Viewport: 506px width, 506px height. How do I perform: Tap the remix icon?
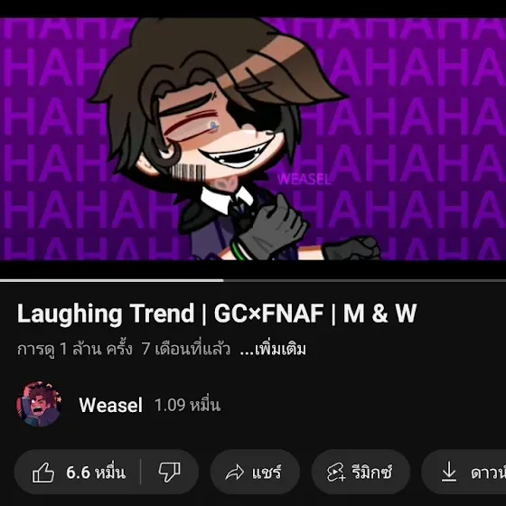[x=335, y=473]
